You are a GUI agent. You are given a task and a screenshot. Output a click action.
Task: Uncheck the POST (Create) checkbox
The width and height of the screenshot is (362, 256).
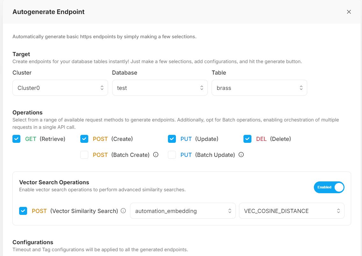[84, 139]
